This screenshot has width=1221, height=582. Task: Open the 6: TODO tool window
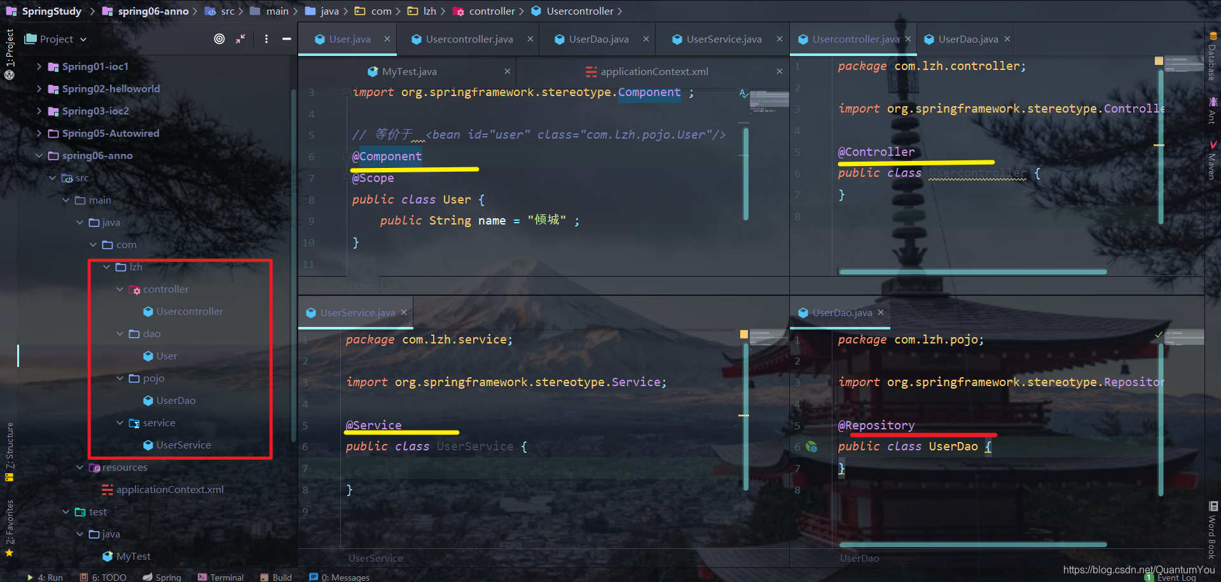click(103, 577)
